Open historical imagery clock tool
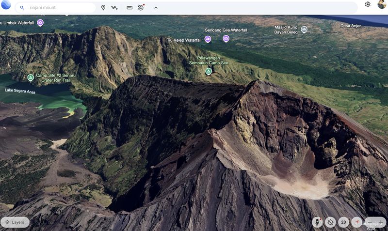Viewport: 388px width, 231px height. tap(141, 7)
